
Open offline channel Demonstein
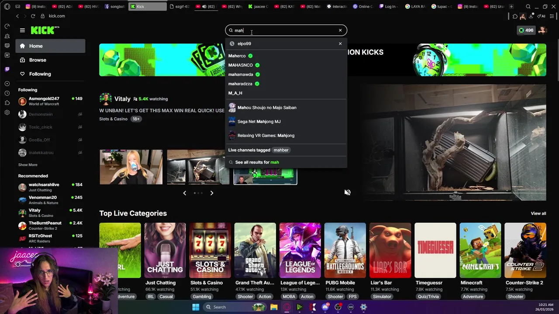click(x=50, y=114)
